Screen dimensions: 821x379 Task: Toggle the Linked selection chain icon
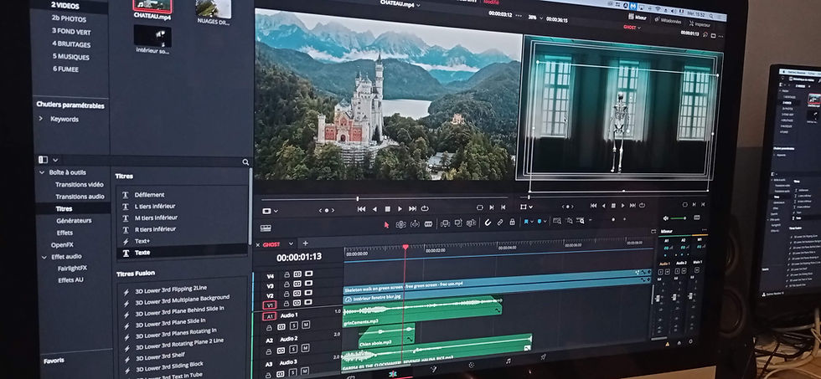[x=500, y=223]
